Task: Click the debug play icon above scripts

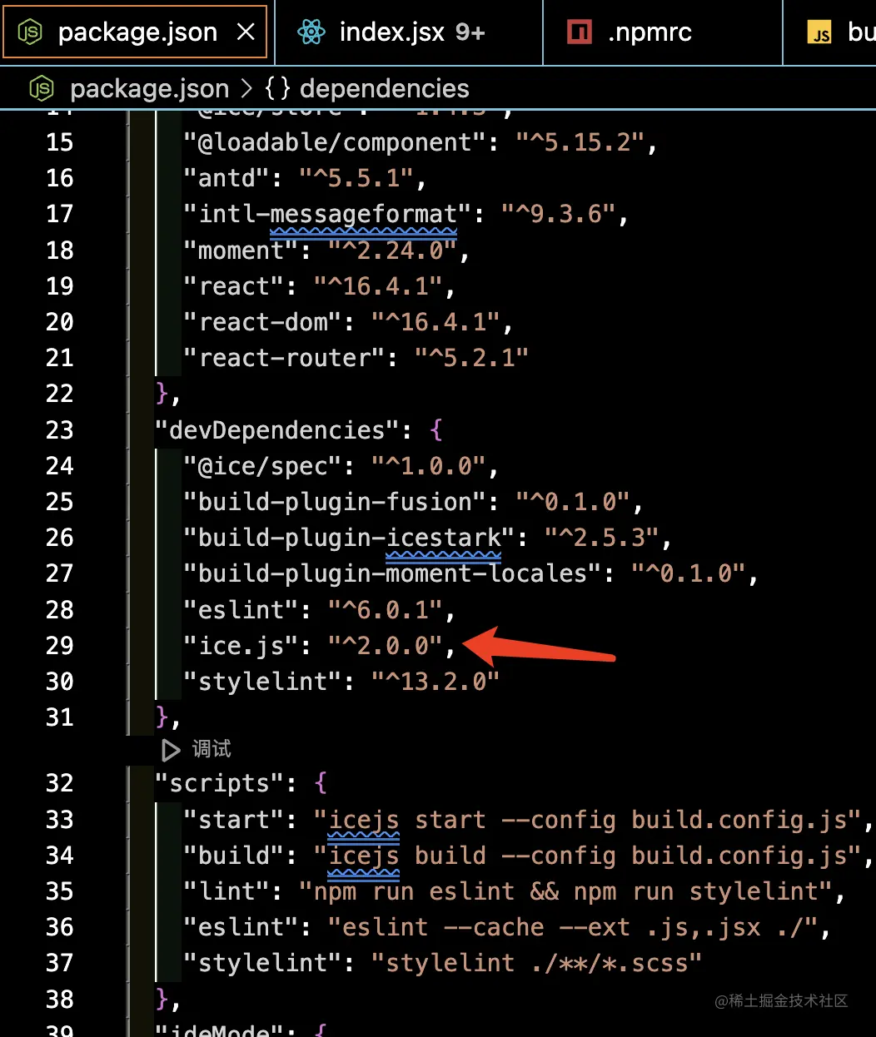Action: tap(171, 750)
